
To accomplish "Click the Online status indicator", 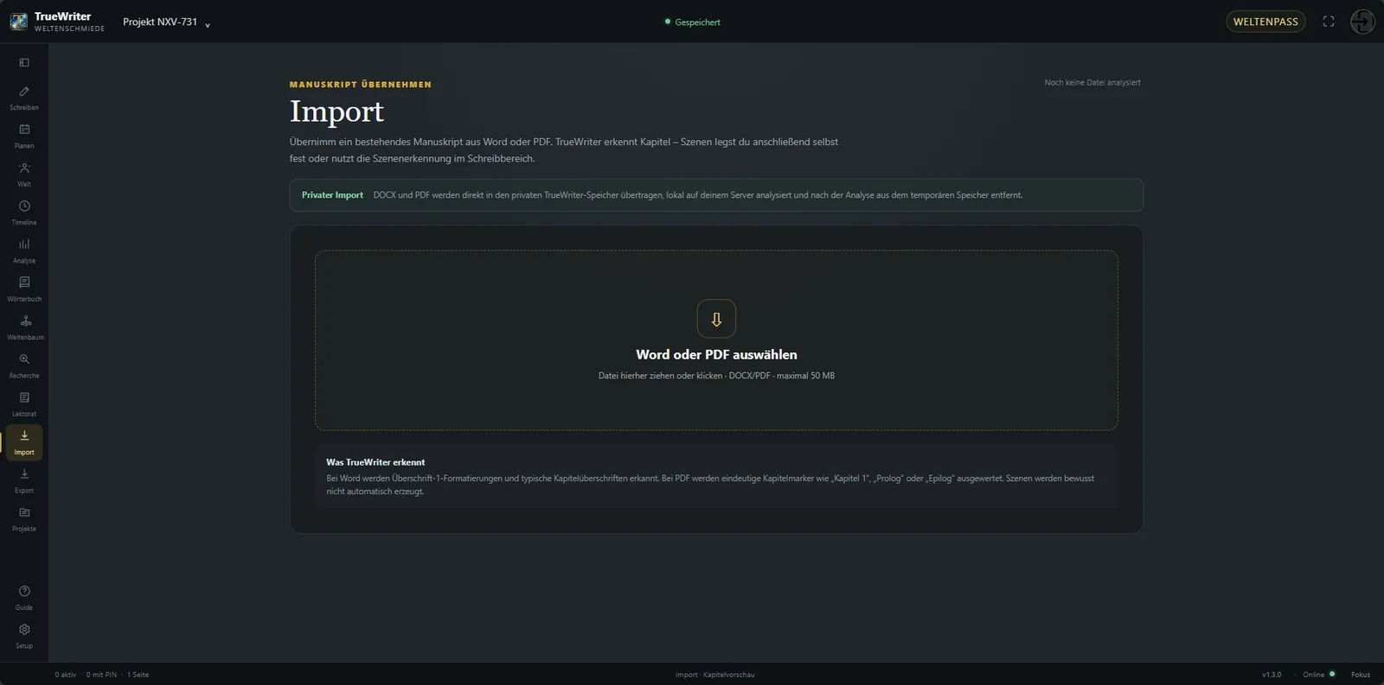I will click(1318, 675).
